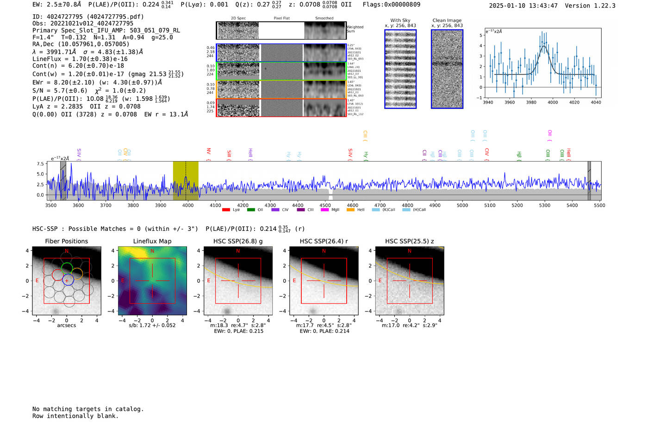Image resolution: width=648 pixels, height=441 pixels.
Task: Click the S/N = 5.7(±0.6) line
Action: tap(89, 91)
